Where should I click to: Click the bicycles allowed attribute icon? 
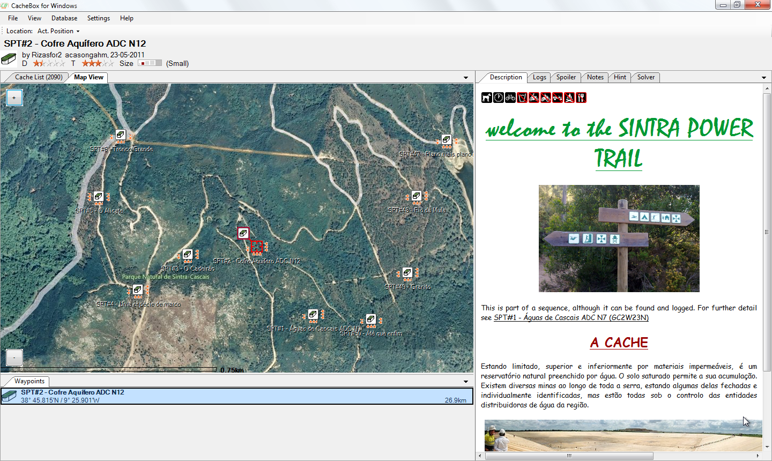coord(510,98)
